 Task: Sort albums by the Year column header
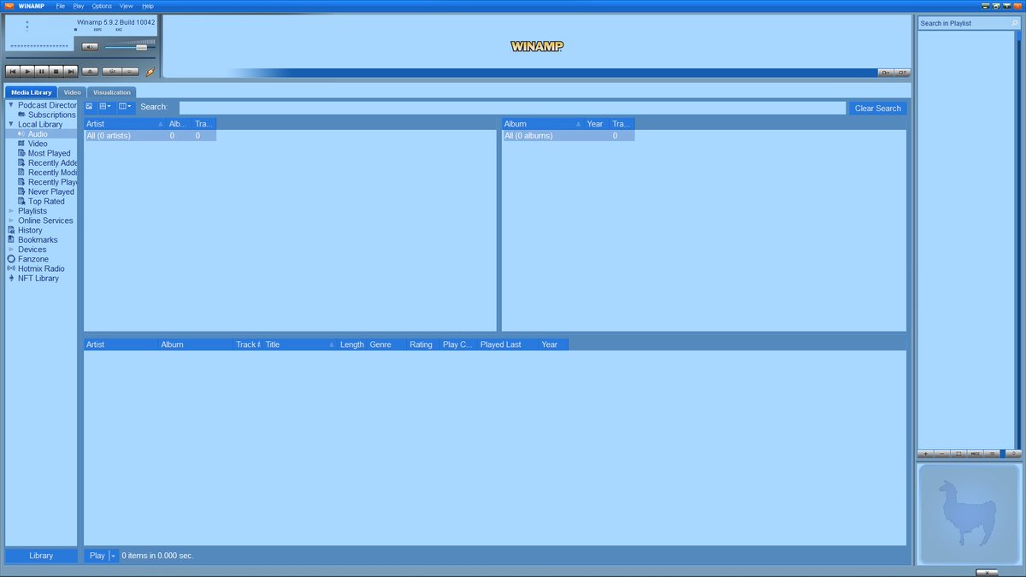[596, 124]
